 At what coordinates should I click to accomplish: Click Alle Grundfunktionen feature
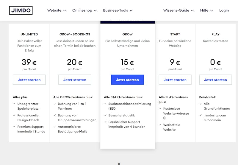(217, 106)
